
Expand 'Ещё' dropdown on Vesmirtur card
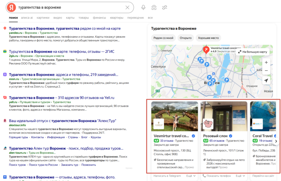coord(191,176)
